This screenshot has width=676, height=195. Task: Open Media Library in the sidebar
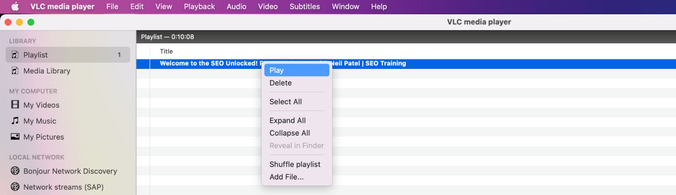(68, 71)
